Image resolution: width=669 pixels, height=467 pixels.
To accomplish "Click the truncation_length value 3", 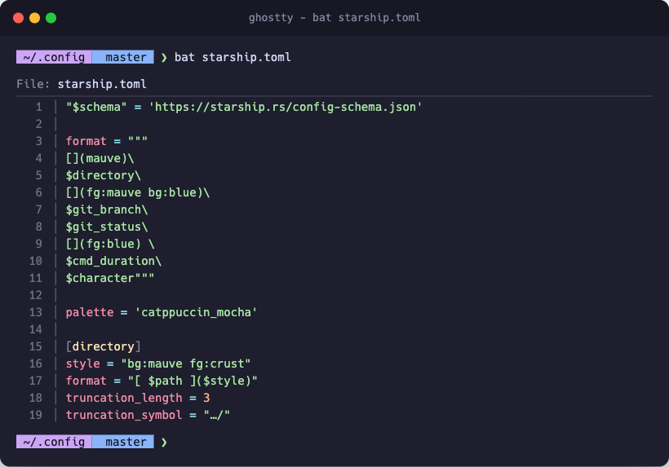I will click(206, 398).
